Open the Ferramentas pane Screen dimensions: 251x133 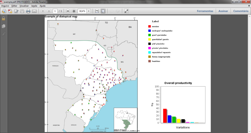(205, 11)
